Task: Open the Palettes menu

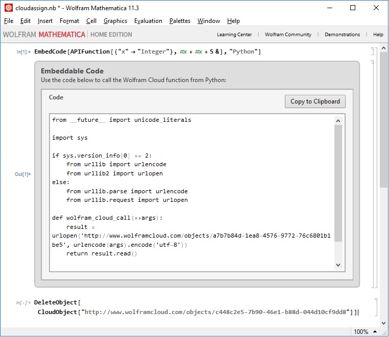Action: (x=180, y=21)
